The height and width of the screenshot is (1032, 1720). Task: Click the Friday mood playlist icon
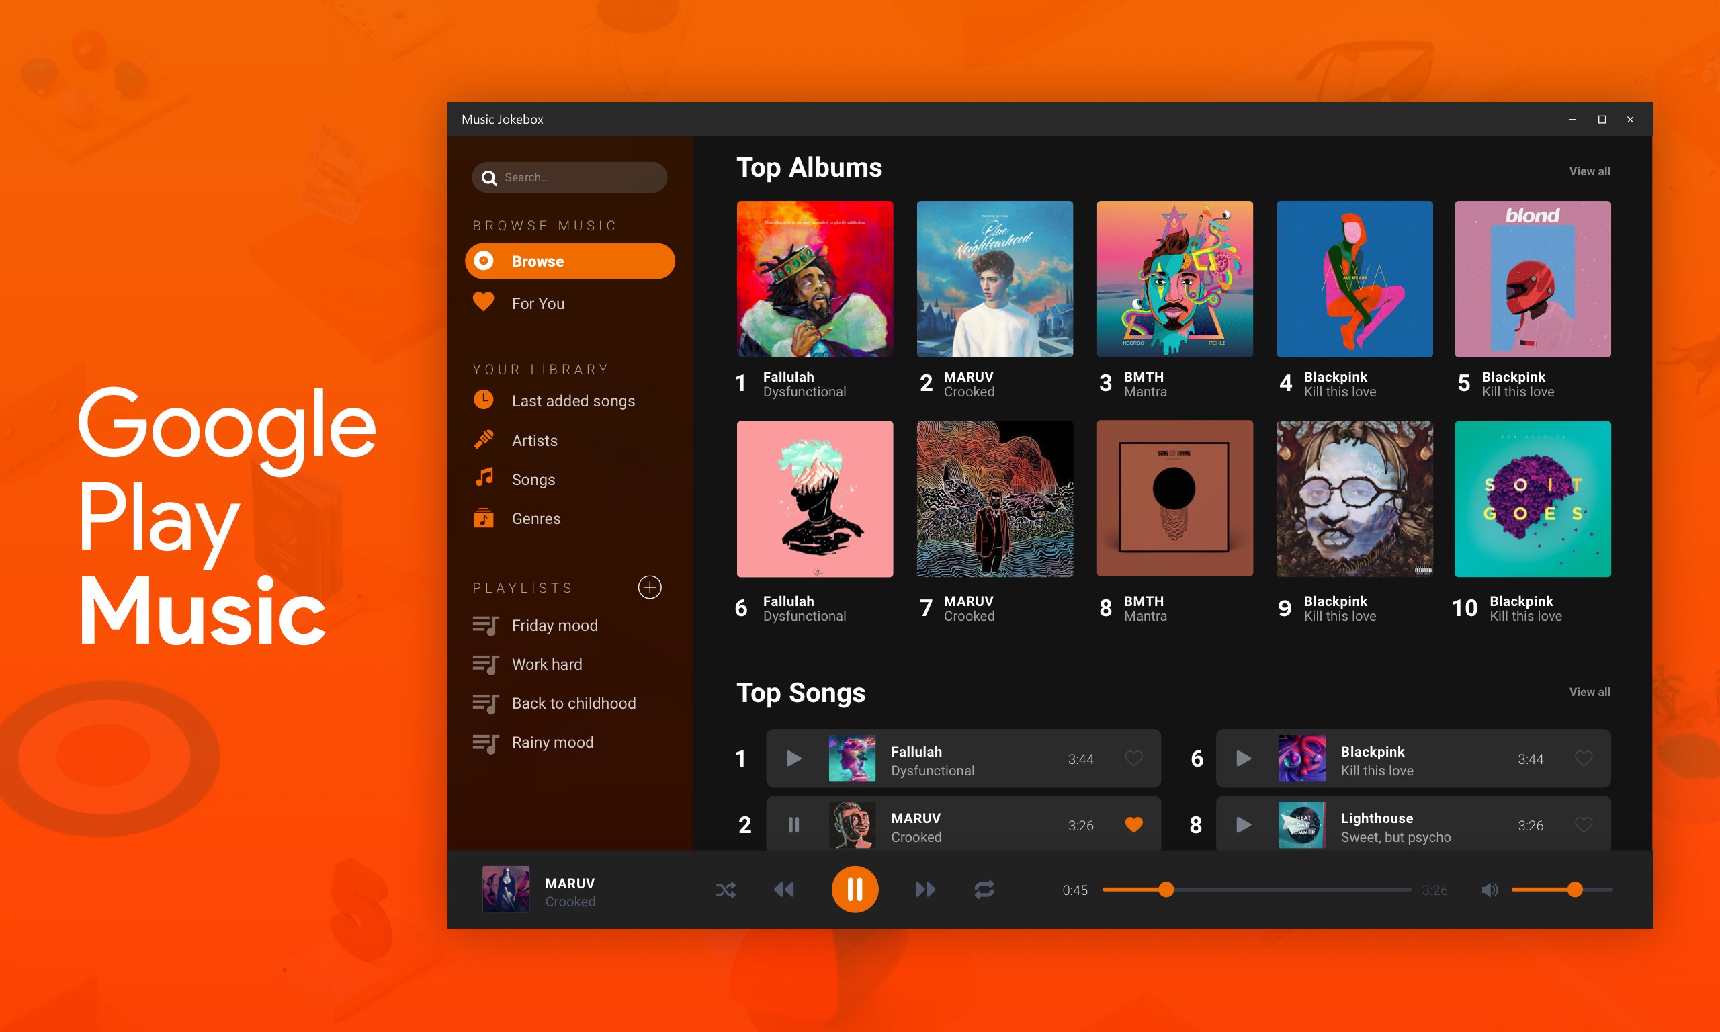tap(485, 626)
